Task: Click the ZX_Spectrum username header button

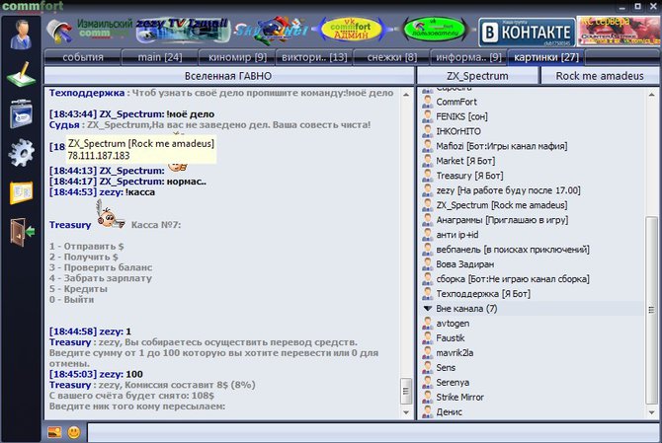Action: [477, 75]
